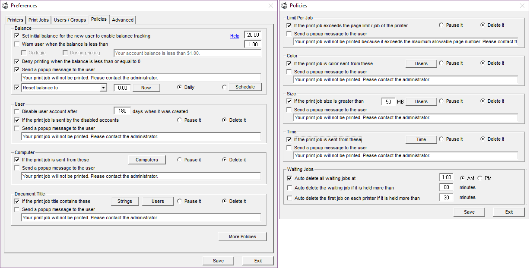The image size is (530, 268).
Task: Open More Policies
Action: point(242,236)
